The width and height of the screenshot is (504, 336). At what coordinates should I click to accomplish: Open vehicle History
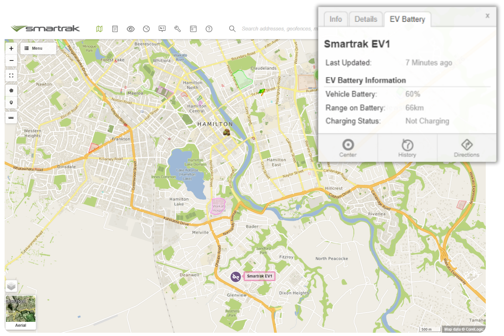[x=407, y=148]
